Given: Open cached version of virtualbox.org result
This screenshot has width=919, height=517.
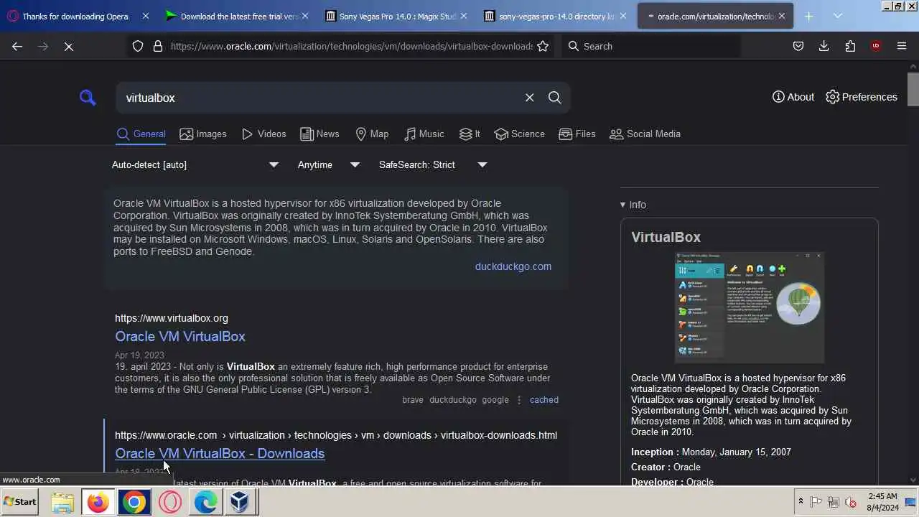Looking at the screenshot, I should click(544, 400).
